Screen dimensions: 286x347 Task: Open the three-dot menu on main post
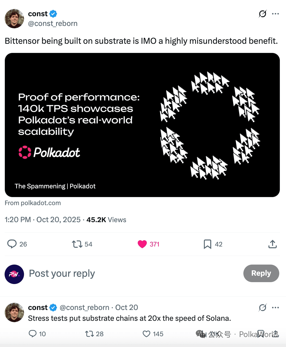(x=275, y=14)
